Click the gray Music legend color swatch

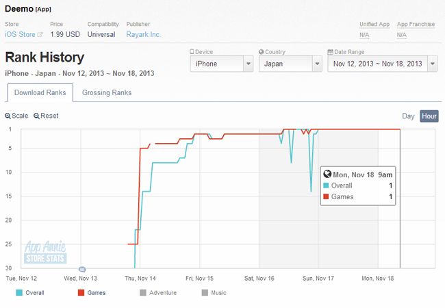[x=205, y=293]
